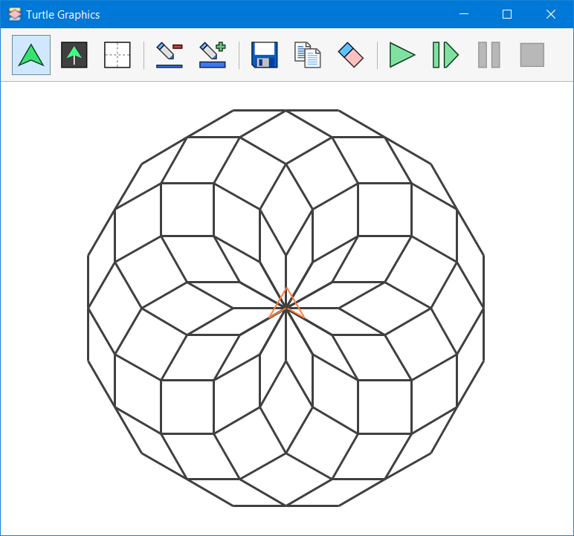Click the greyed-out stop button
Image resolution: width=574 pixels, height=536 pixels.
532,55
